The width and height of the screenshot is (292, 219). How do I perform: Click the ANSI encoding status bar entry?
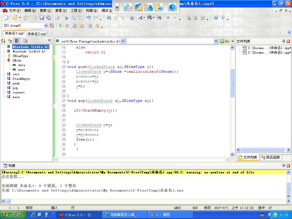pos(177,208)
